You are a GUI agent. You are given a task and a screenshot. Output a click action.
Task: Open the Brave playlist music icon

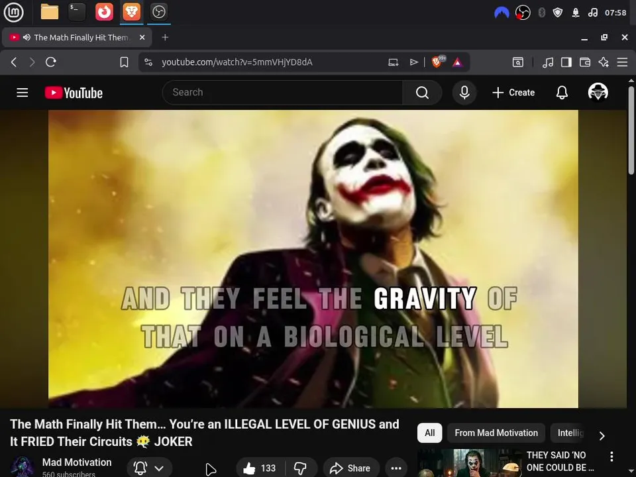tap(548, 62)
